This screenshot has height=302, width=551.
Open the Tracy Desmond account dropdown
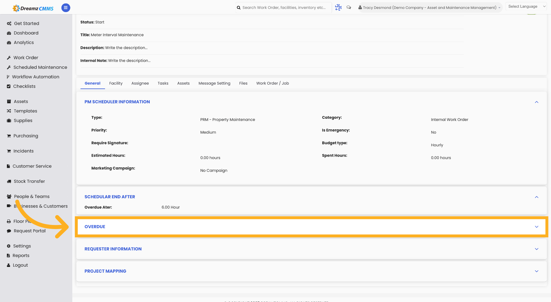tap(430, 7)
